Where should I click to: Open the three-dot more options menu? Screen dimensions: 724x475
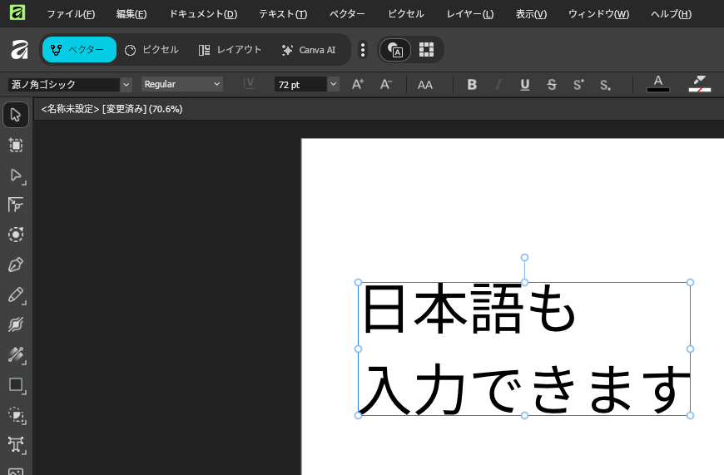point(363,50)
